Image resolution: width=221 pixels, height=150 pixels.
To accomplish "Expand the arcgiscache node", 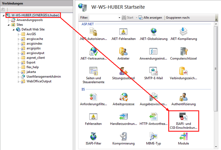I will [19, 39].
